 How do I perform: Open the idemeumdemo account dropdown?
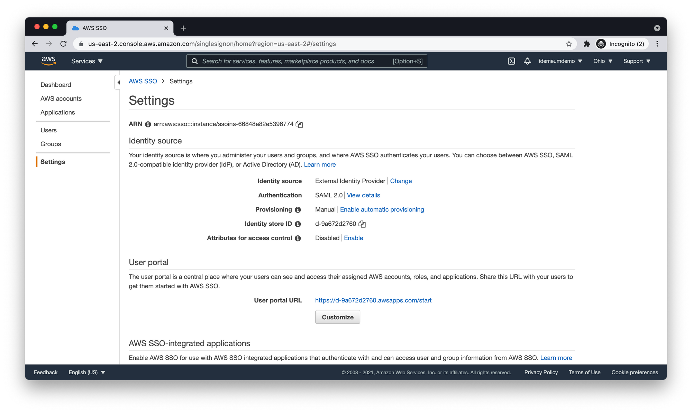pos(560,61)
